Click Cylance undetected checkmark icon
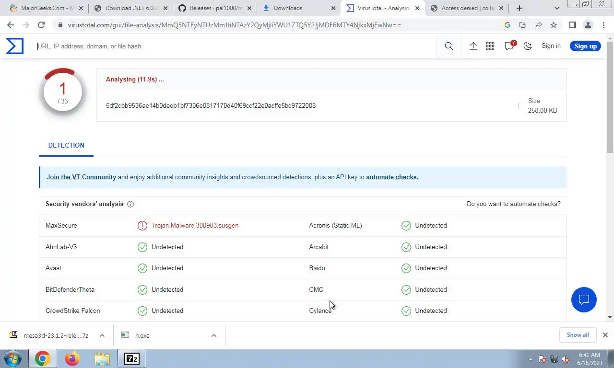 point(406,310)
